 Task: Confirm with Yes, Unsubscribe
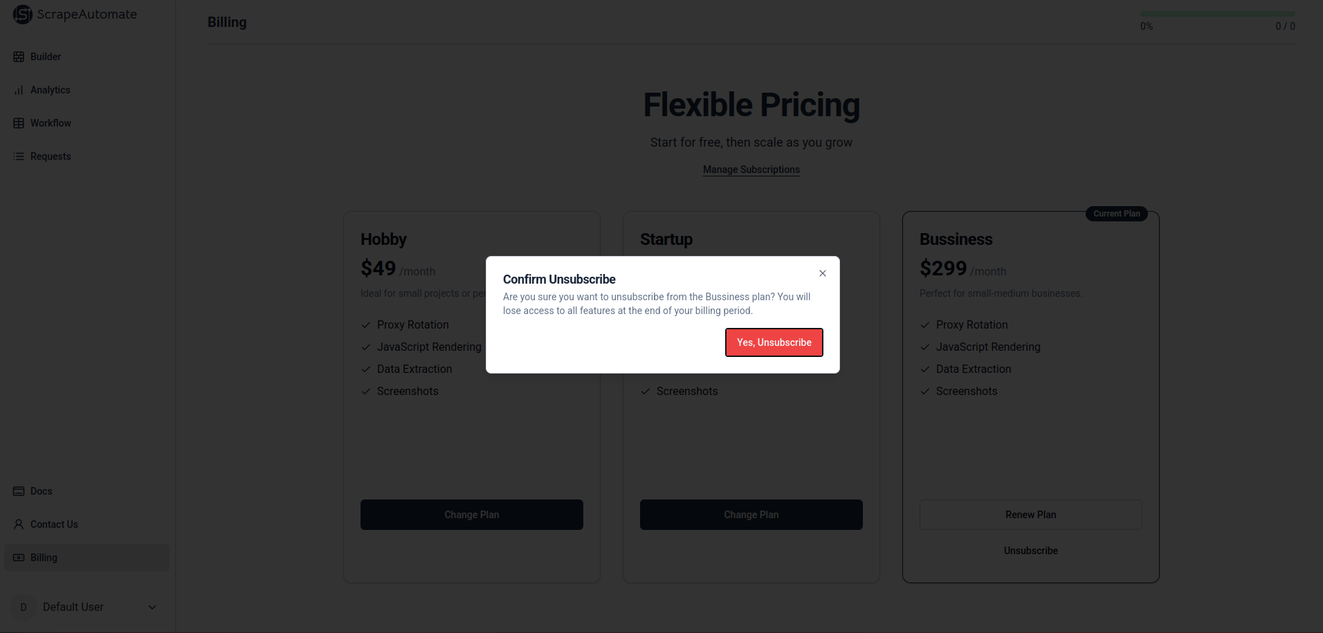point(774,342)
